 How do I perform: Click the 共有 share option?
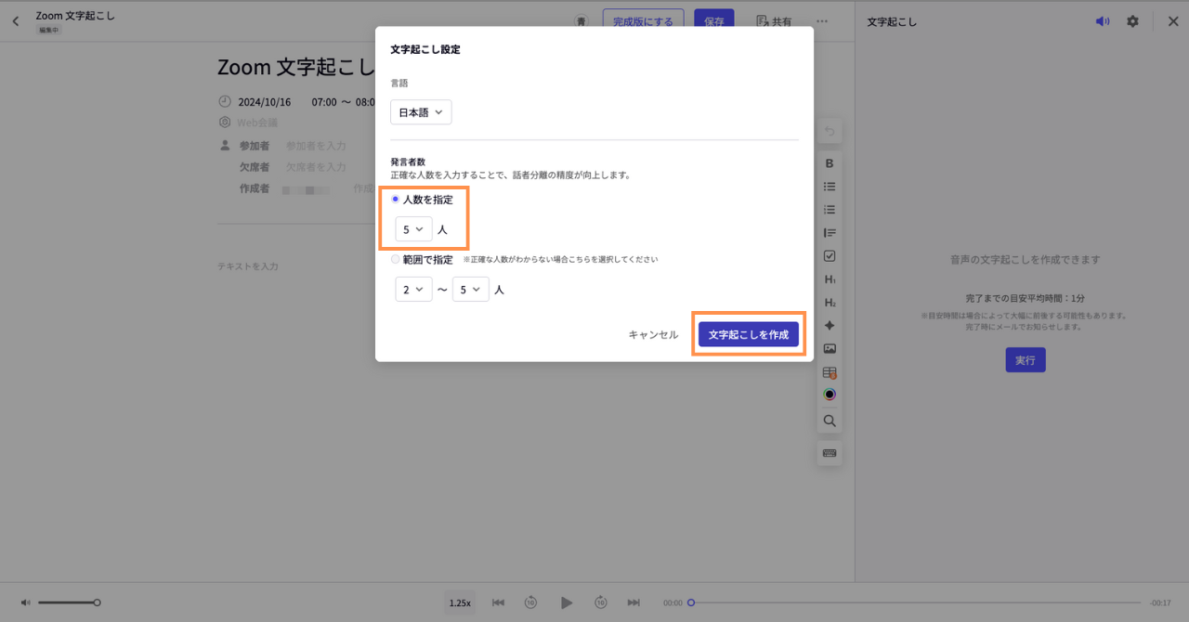tap(774, 21)
